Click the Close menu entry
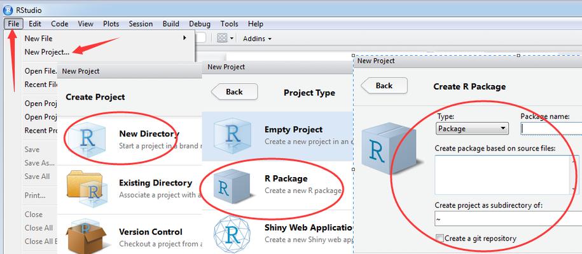The height and width of the screenshot is (254, 582). [34, 215]
